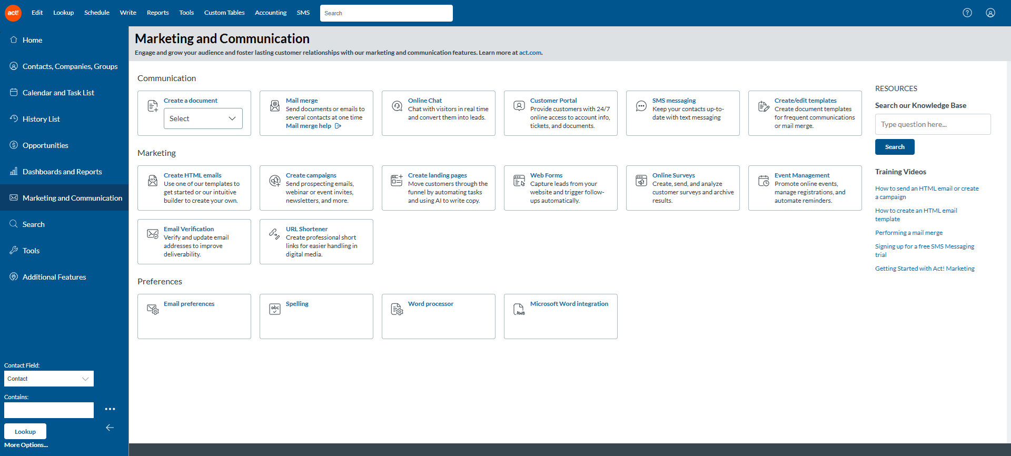Image resolution: width=1011 pixels, height=456 pixels.
Task: Open the Create a document Select dropdown
Action: 203,118
